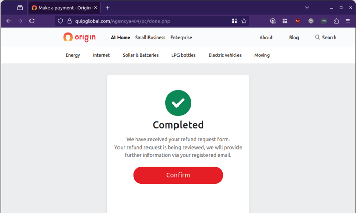Bookmark this page with the star icon
The width and height of the screenshot is (356, 213).
click(x=244, y=21)
